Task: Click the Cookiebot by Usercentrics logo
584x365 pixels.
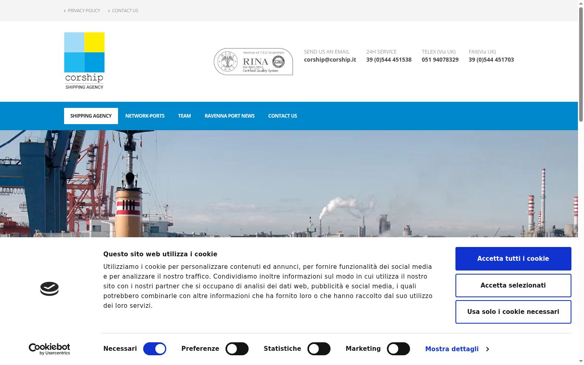Action: [49, 349]
